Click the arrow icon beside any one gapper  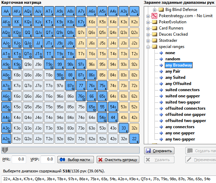161,133
